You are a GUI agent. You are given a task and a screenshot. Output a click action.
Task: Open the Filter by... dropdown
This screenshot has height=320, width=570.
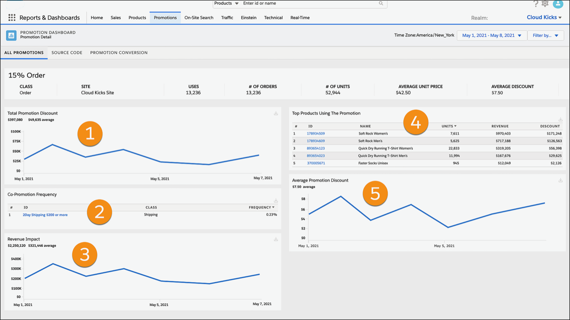[546, 35]
